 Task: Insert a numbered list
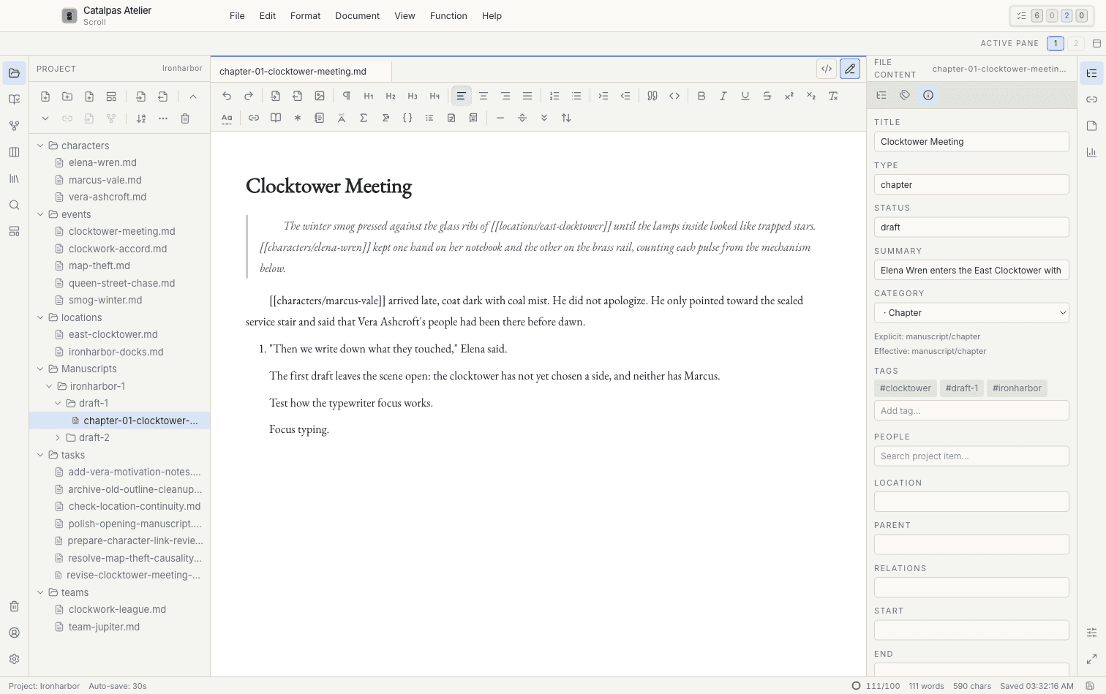tap(554, 96)
